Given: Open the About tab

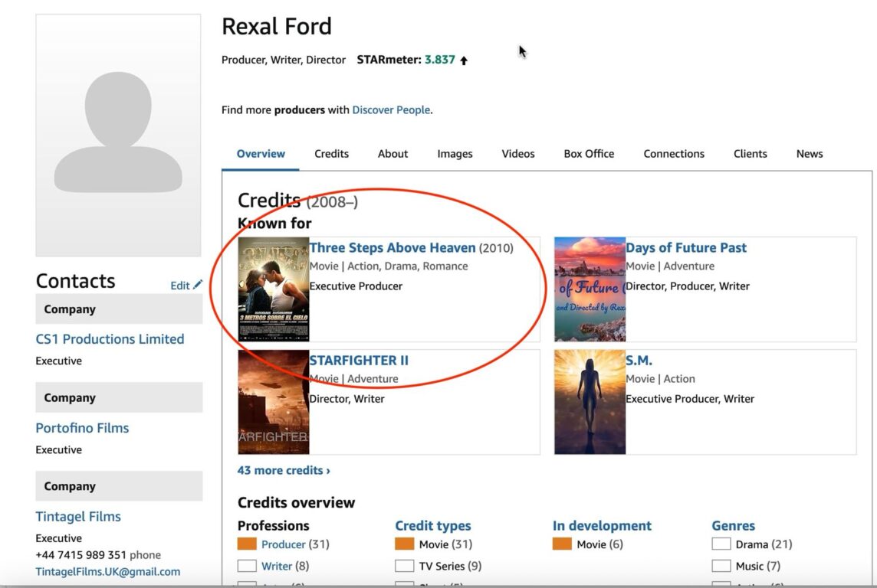Looking at the screenshot, I should pyautogui.click(x=393, y=154).
